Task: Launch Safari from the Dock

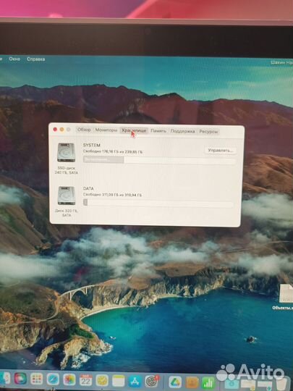Action: click(53, 379)
